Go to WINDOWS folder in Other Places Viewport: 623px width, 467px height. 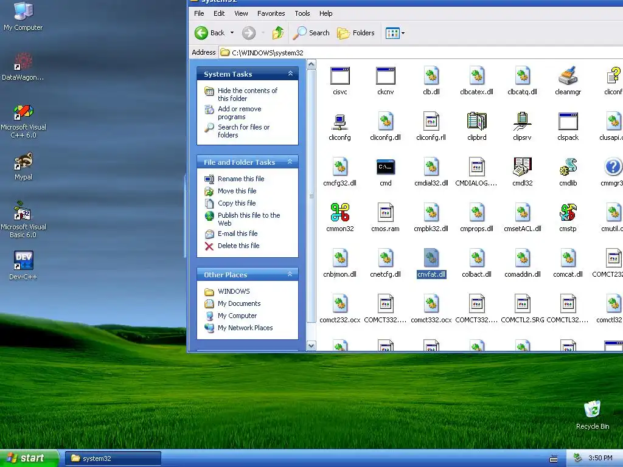pos(234,291)
